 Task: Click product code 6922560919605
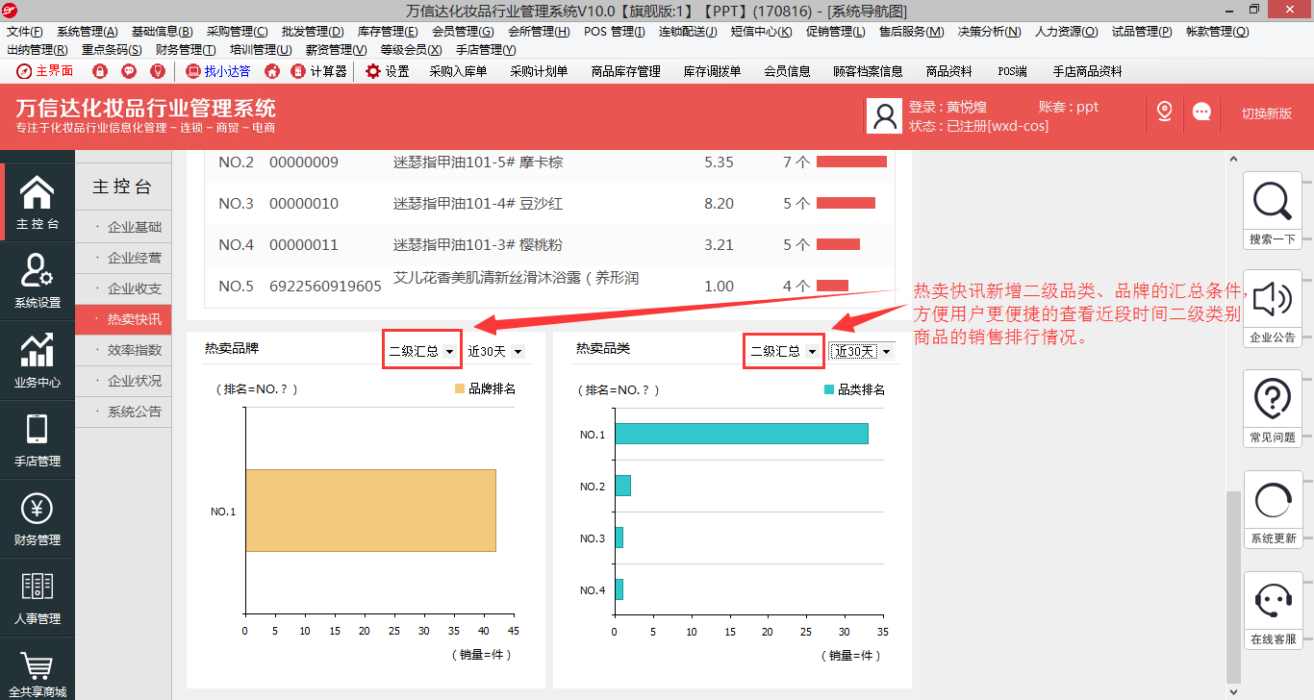pyautogui.click(x=325, y=287)
